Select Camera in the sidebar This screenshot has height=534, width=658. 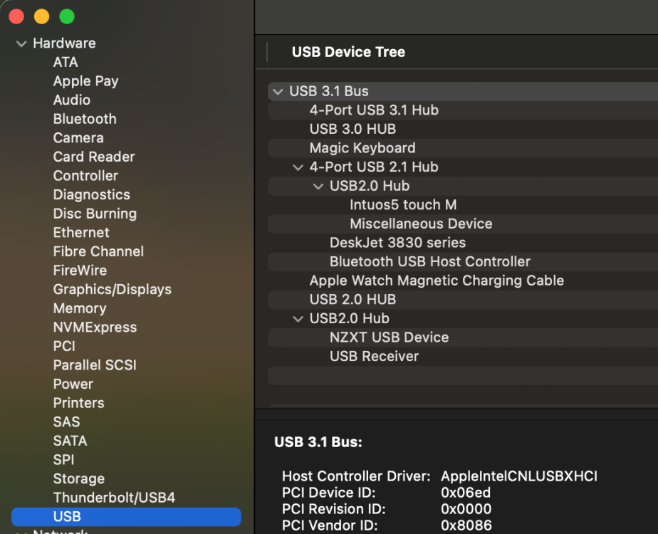[78, 137]
